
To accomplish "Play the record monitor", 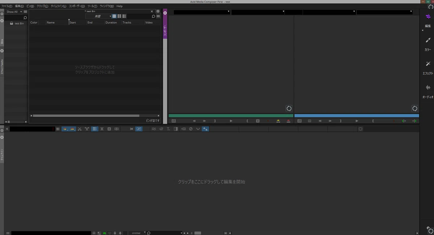I will [x=357, y=121].
